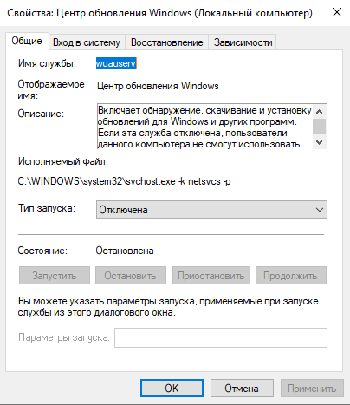Image resolution: width=350 pixels, height=405 pixels.
Task: Open the Зависимости tab
Action: (x=243, y=42)
